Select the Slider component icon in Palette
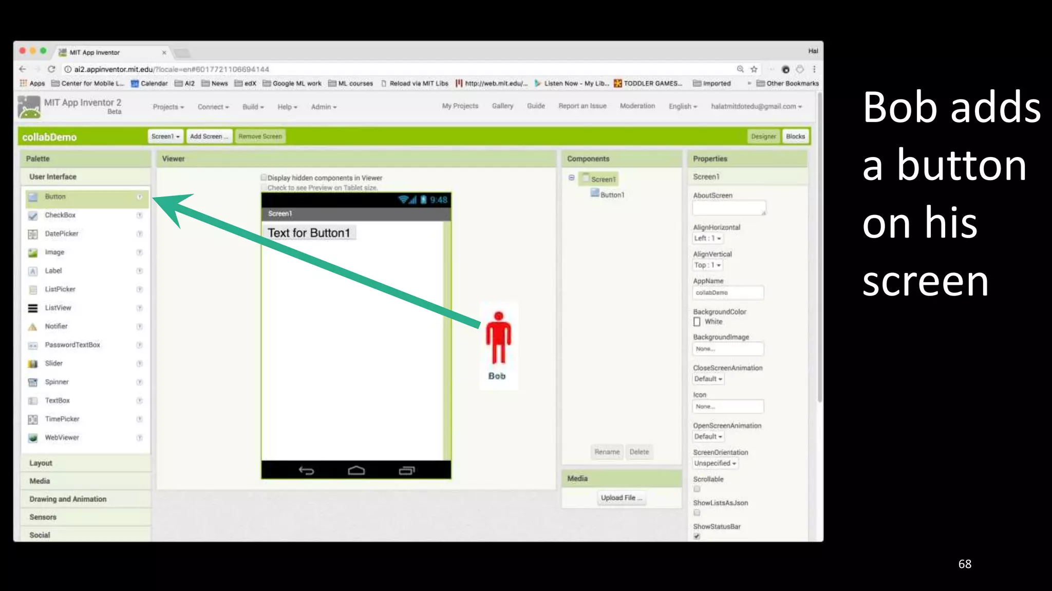The image size is (1052, 591). click(x=33, y=364)
